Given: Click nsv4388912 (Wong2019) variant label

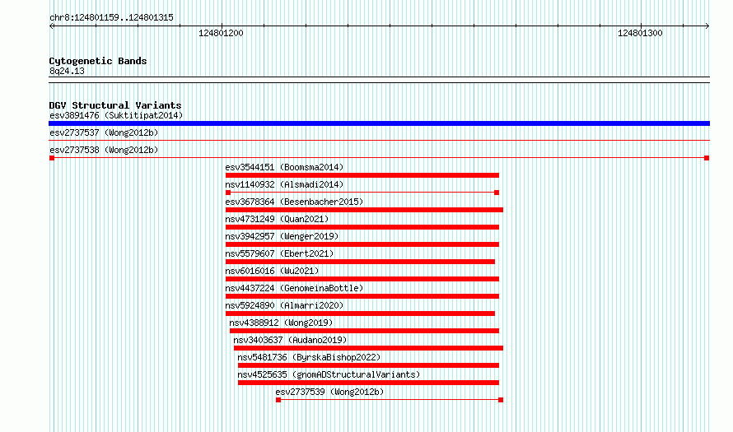Looking at the screenshot, I should (281, 323).
